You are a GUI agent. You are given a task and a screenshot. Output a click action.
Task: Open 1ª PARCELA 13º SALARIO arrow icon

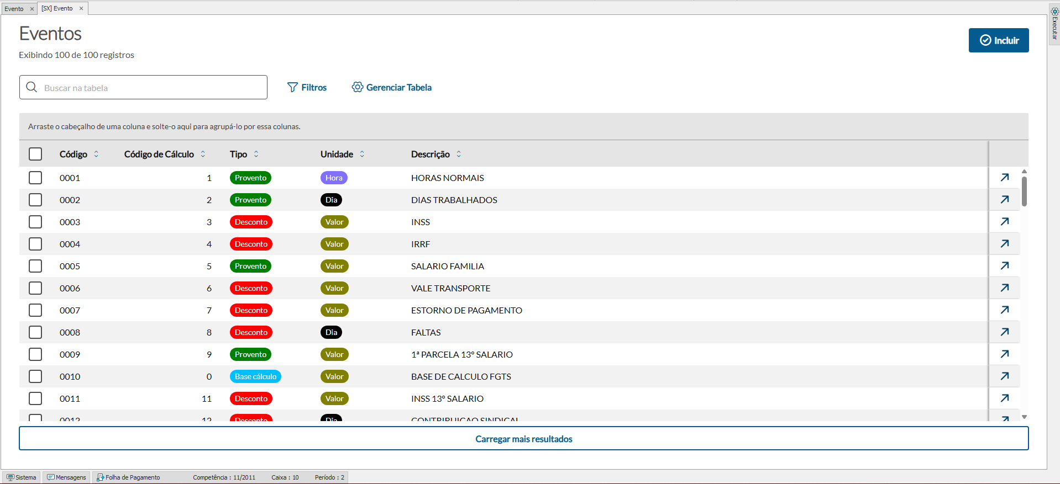[1005, 354]
